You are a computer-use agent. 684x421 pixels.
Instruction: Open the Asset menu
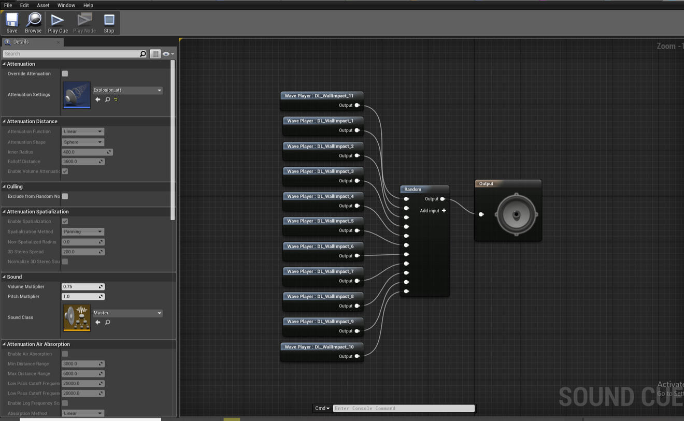43,5
